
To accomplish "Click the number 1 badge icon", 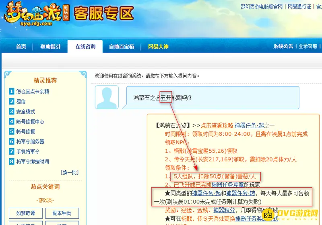I will pos(12,91).
